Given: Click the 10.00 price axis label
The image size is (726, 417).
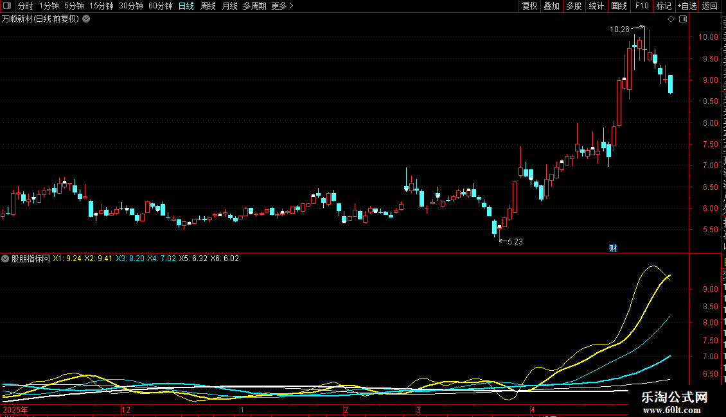Looking at the screenshot, I should coord(708,37).
